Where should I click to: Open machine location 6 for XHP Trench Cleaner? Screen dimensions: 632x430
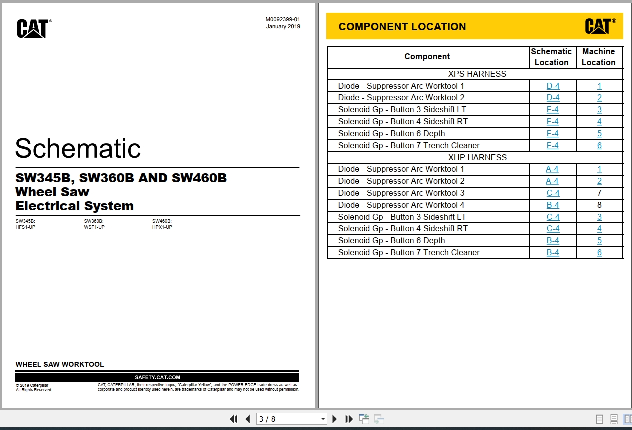599,253
